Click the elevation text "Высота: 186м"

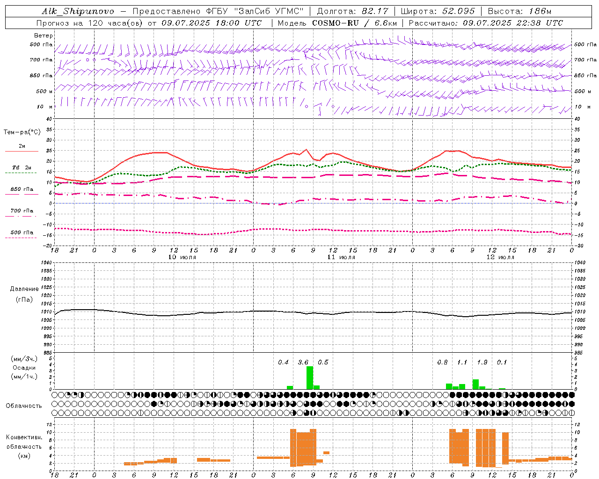click(x=519, y=11)
